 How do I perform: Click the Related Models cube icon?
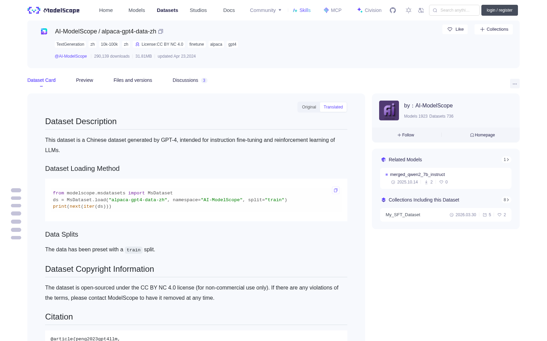[x=384, y=160]
